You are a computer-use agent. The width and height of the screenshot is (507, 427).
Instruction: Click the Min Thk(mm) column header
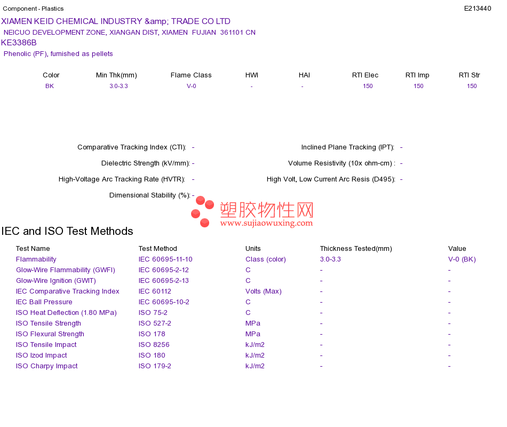(x=116, y=75)
